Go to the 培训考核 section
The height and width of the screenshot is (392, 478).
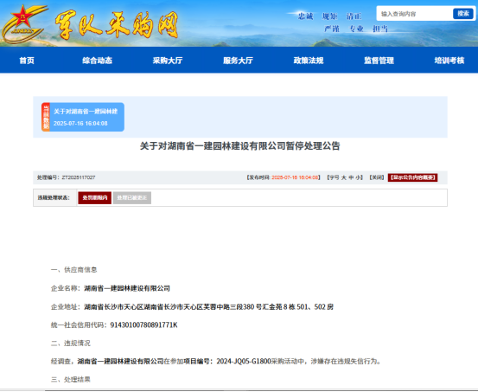tap(449, 61)
